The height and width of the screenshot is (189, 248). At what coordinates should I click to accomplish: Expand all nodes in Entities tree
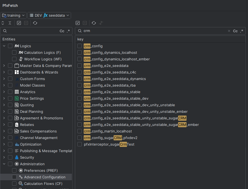point(3,23)
